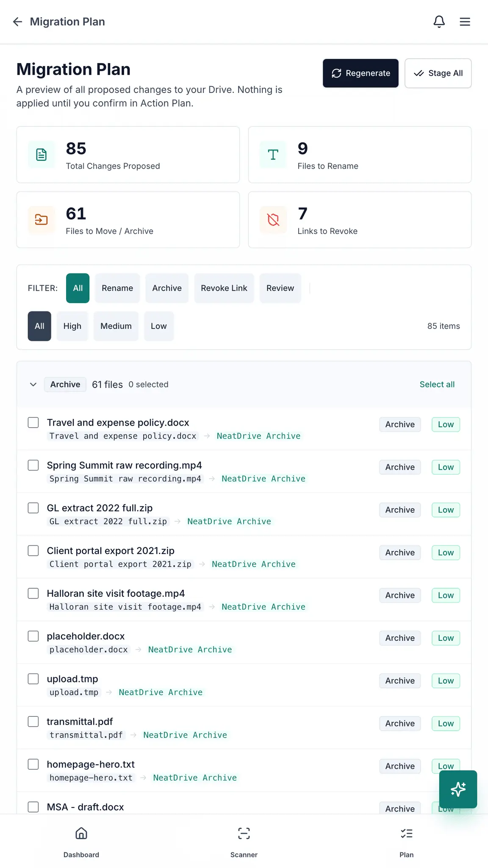Click Select all in Archive group

pos(437,384)
